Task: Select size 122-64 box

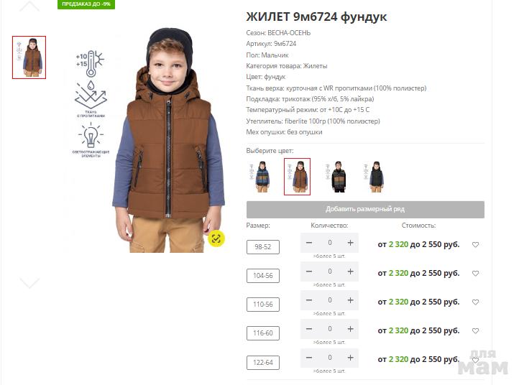Action: point(263,363)
